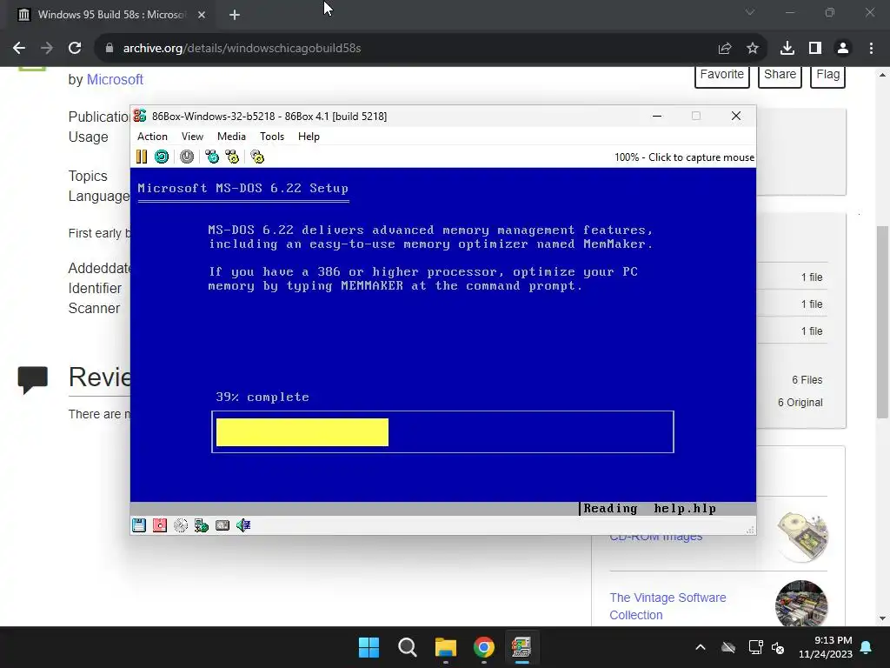The width and height of the screenshot is (890, 668).
Task: Pause emulation in 86Box toolbar
Action: click(x=142, y=157)
